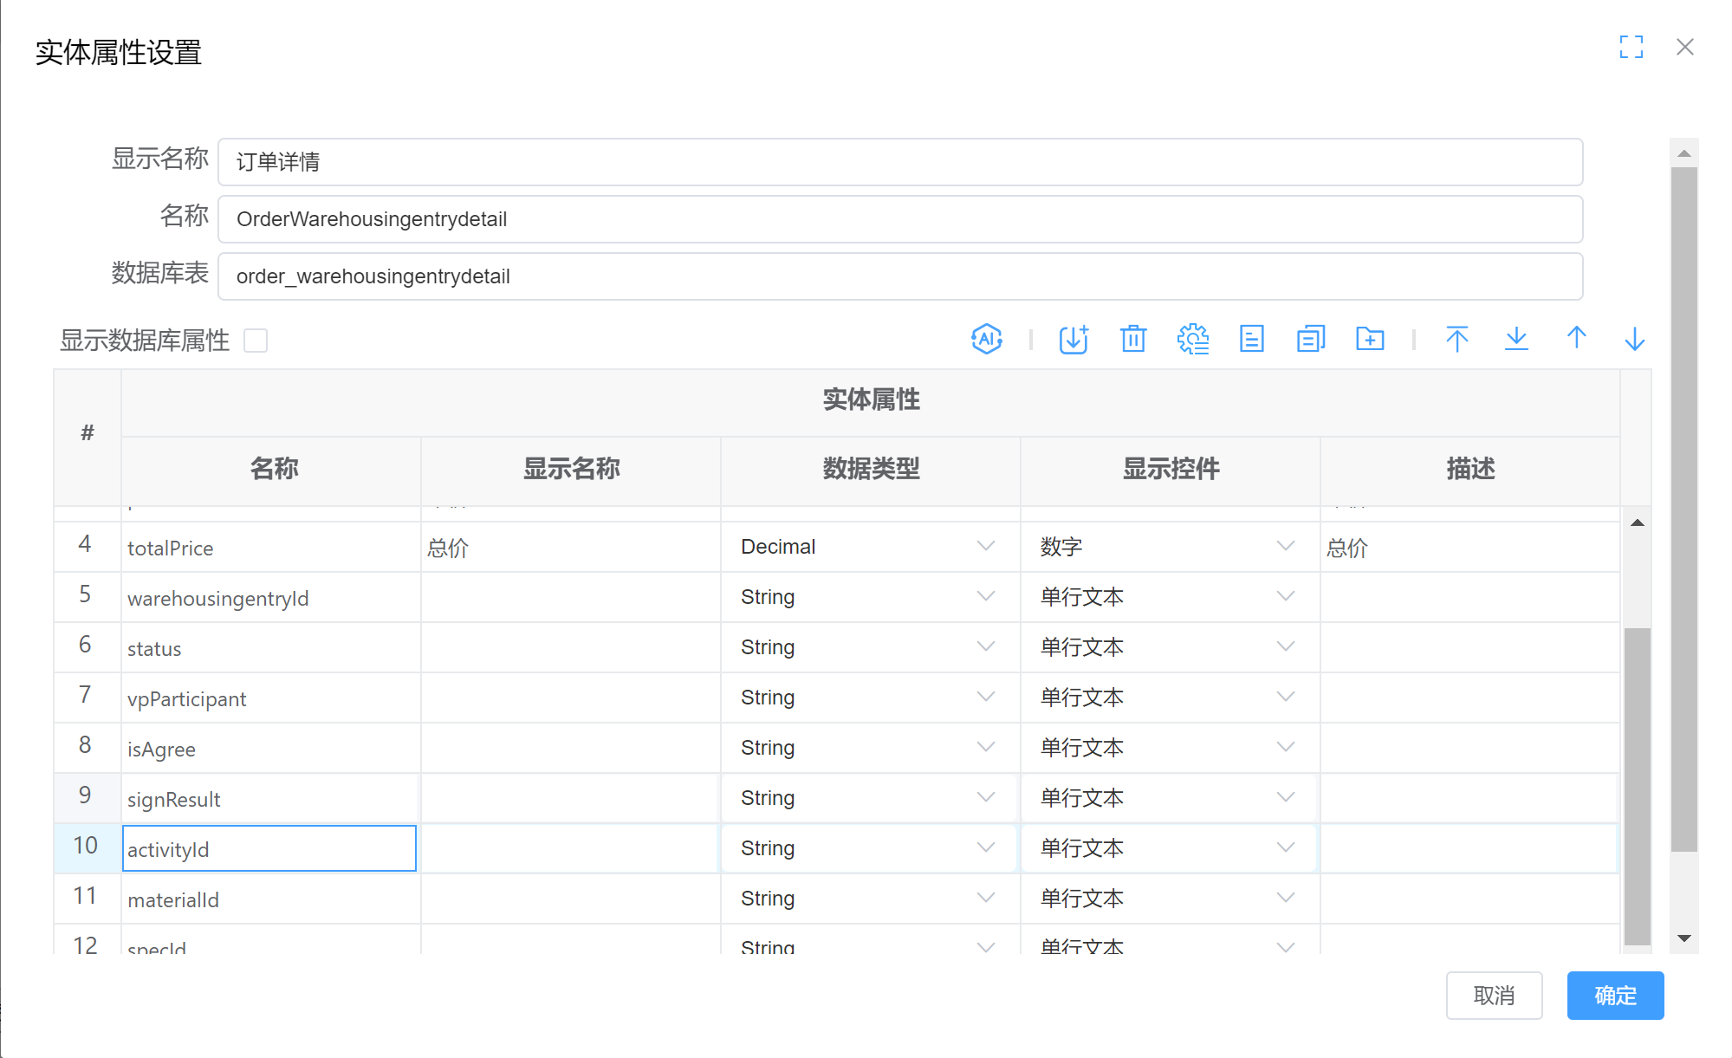
Task: Click the add attribute icon with plus arrow
Action: [x=1074, y=339]
